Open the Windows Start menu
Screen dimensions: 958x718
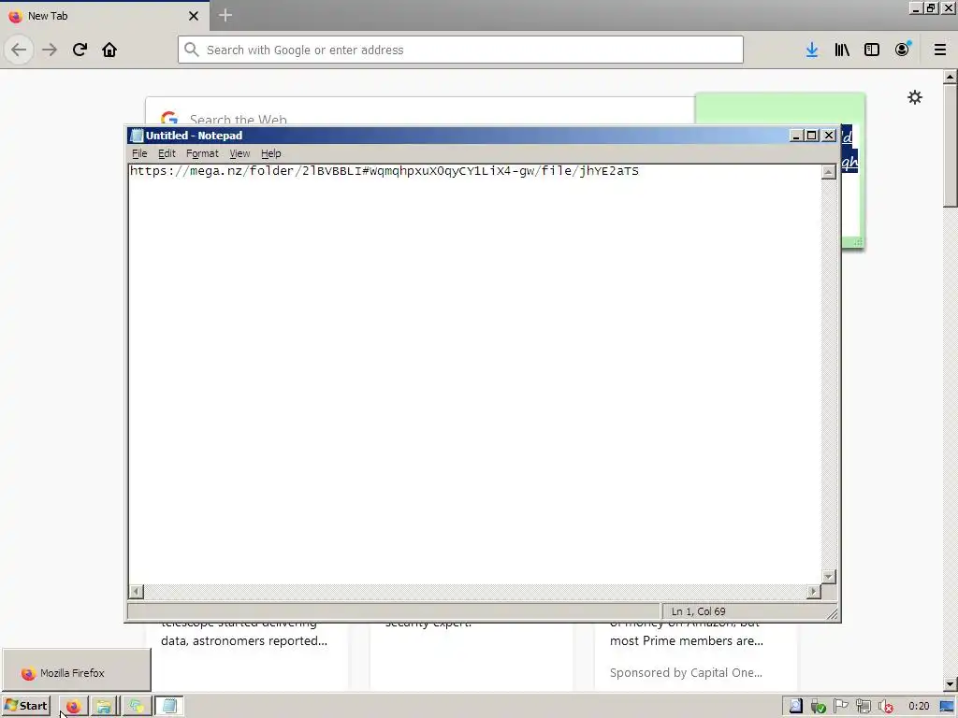(25, 706)
